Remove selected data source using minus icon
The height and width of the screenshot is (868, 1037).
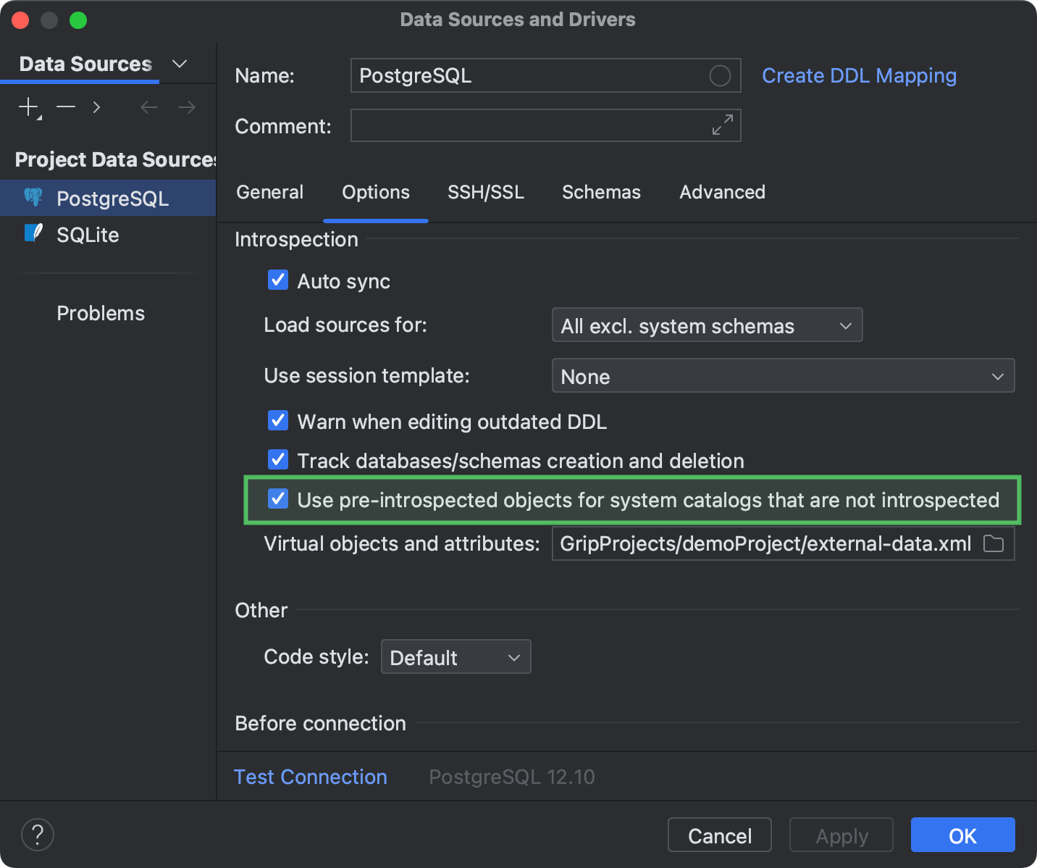[65, 107]
